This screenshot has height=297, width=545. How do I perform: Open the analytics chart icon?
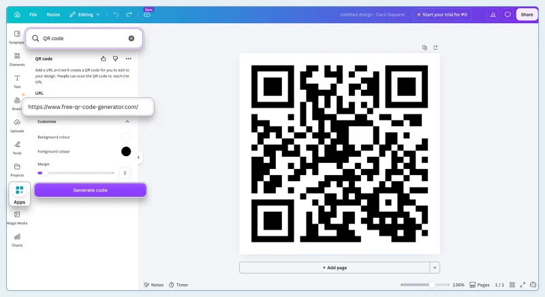click(x=493, y=14)
